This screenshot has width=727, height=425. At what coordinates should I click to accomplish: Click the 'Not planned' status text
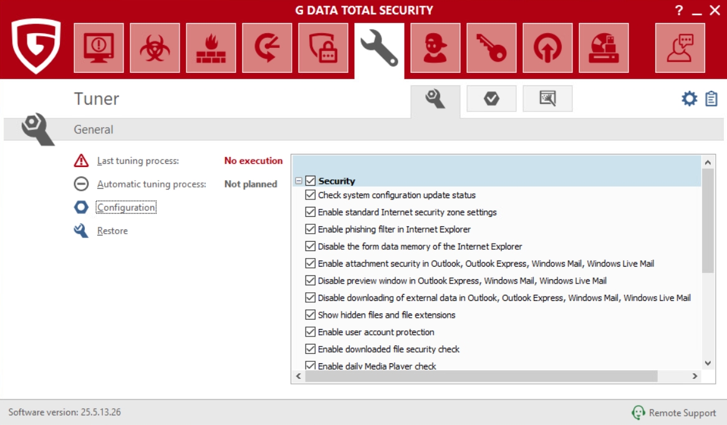[x=251, y=184]
